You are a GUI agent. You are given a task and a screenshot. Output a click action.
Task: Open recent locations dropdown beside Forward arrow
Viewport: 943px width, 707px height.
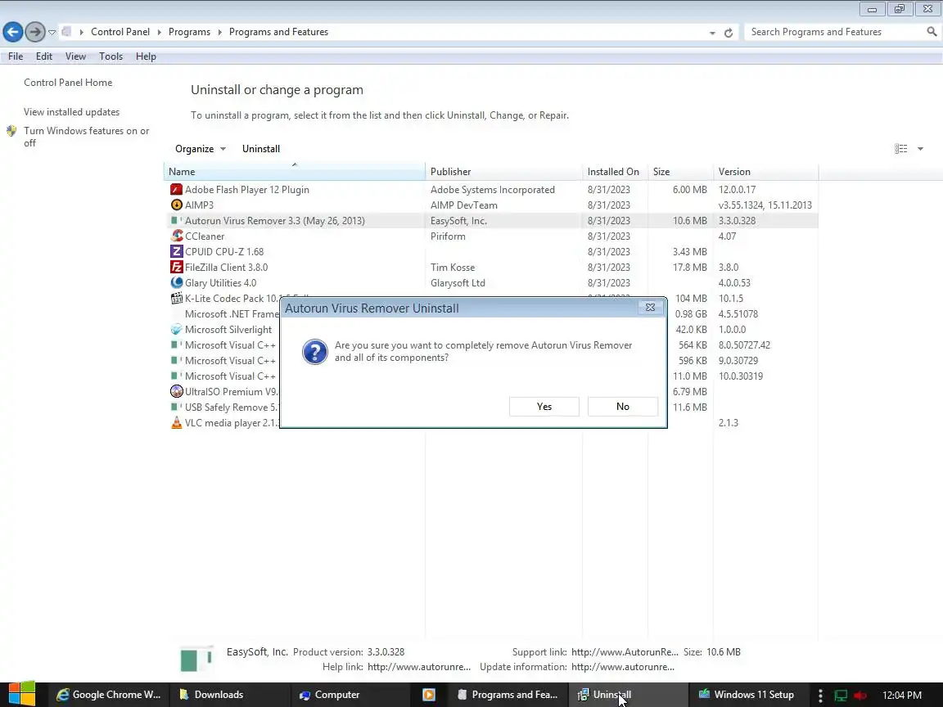tap(52, 33)
